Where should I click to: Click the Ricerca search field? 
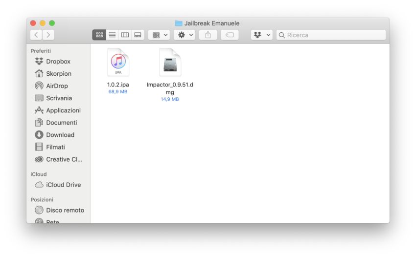tap(331, 35)
